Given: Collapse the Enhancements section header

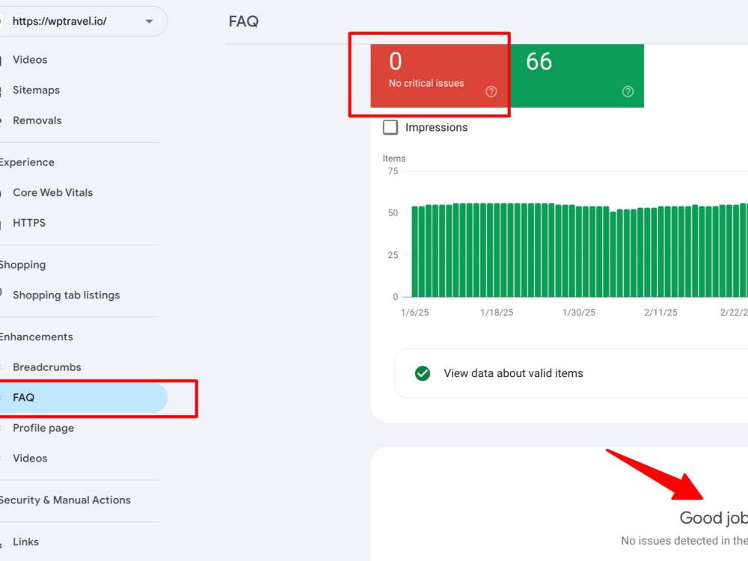Looking at the screenshot, I should click(x=36, y=337).
